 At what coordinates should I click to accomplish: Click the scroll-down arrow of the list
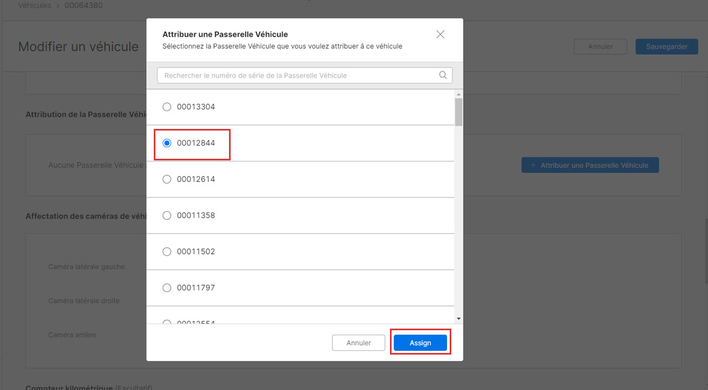coord(459,319)
